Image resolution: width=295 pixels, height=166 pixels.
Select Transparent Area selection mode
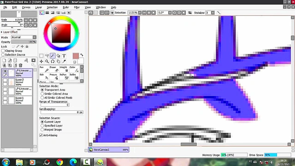coord(42,90)
